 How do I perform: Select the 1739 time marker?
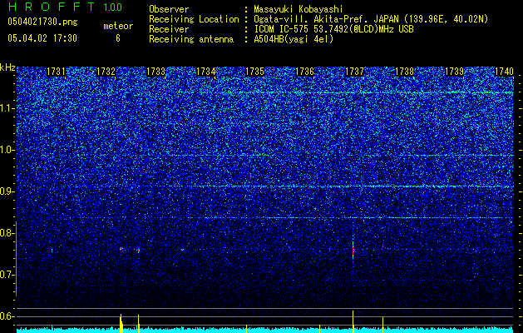pyautogui.click(x=454, y=72)
